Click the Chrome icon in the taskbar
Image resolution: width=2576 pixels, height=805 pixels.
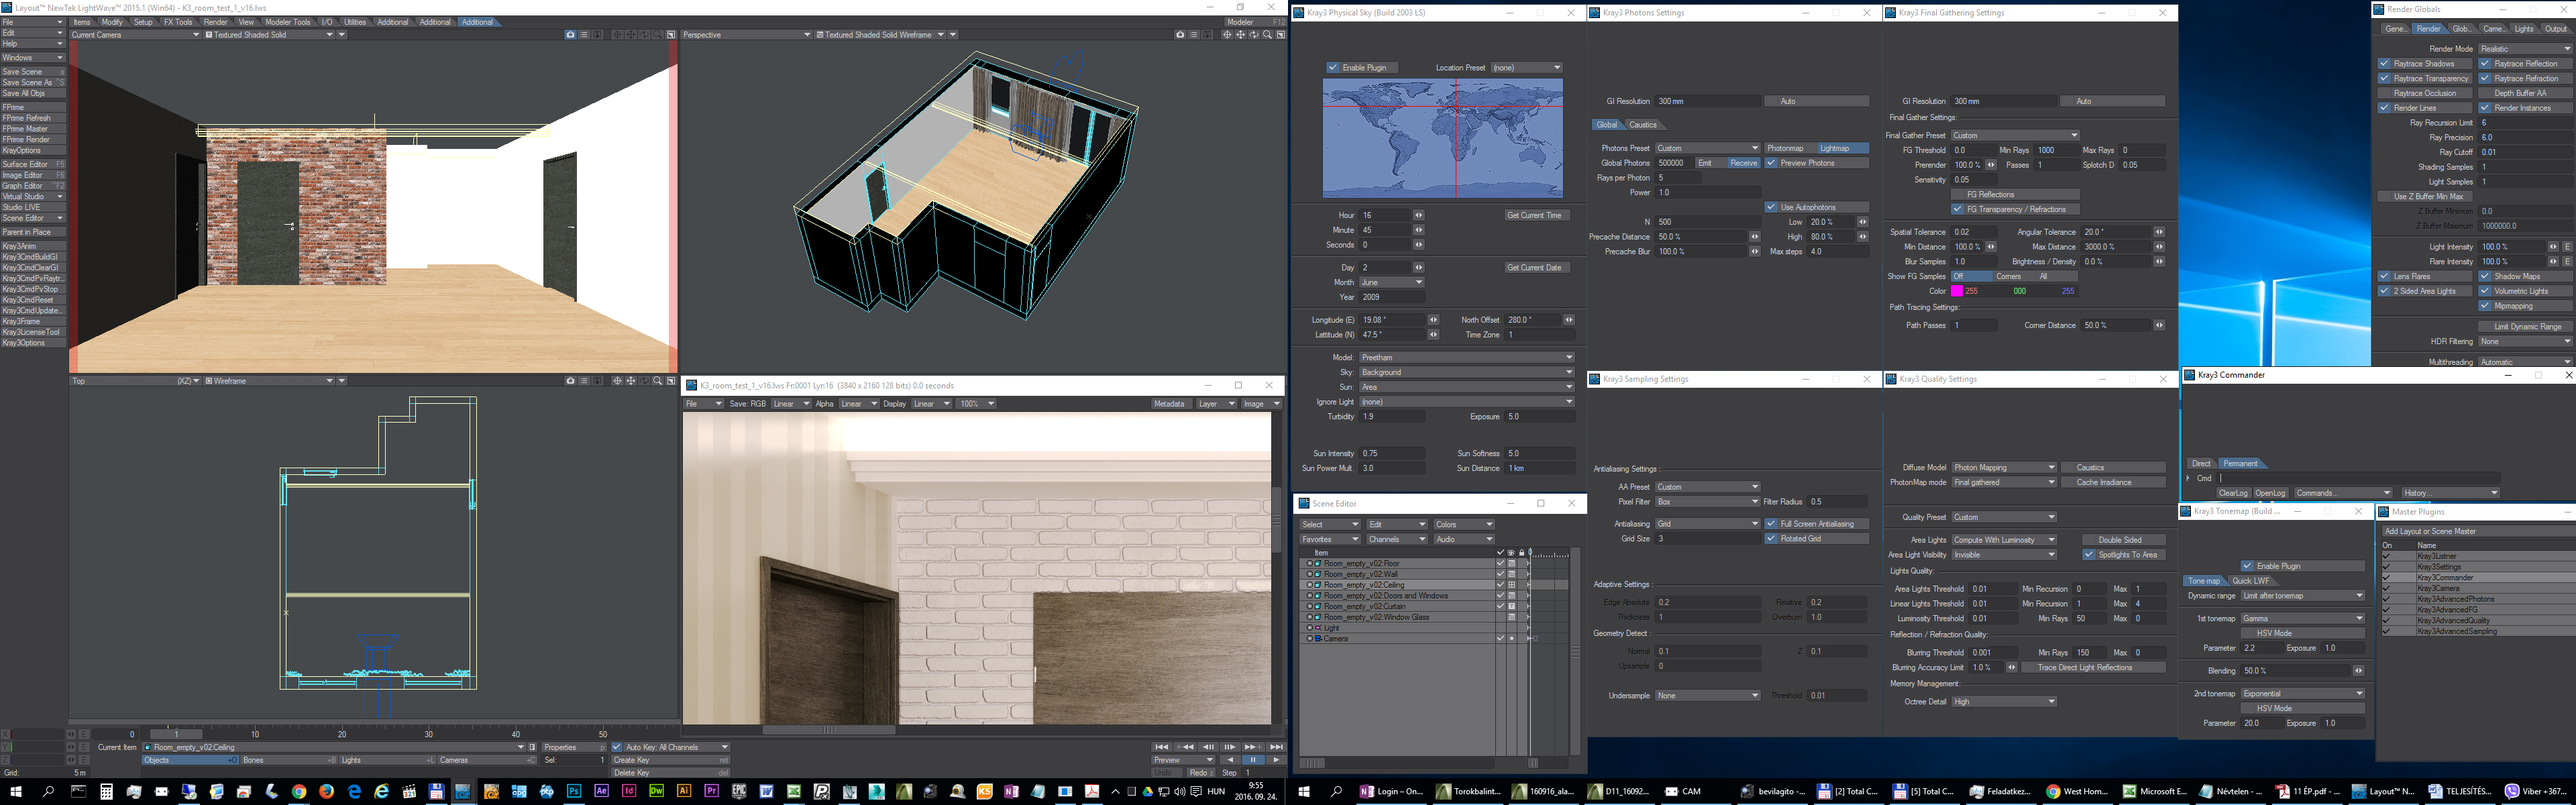(x=298, y=791)
